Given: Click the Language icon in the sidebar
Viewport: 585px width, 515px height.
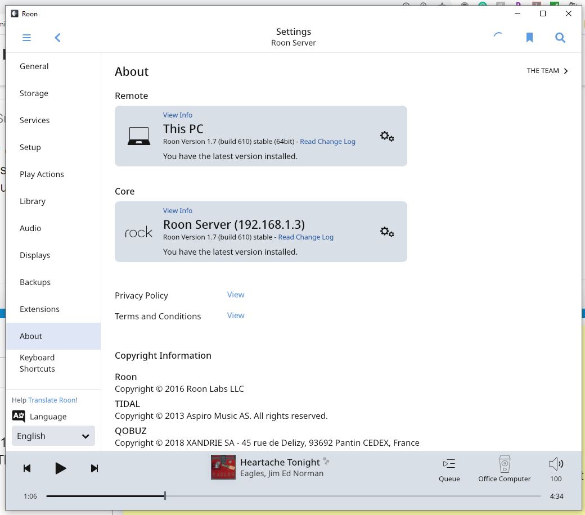Looking at the screenshot, I should tap(18, 416).
